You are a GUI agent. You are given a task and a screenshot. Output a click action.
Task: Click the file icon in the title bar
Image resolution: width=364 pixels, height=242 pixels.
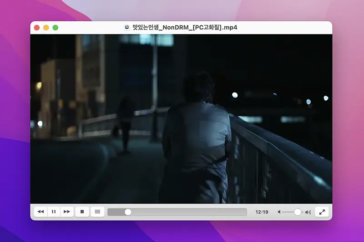(127, 28)
